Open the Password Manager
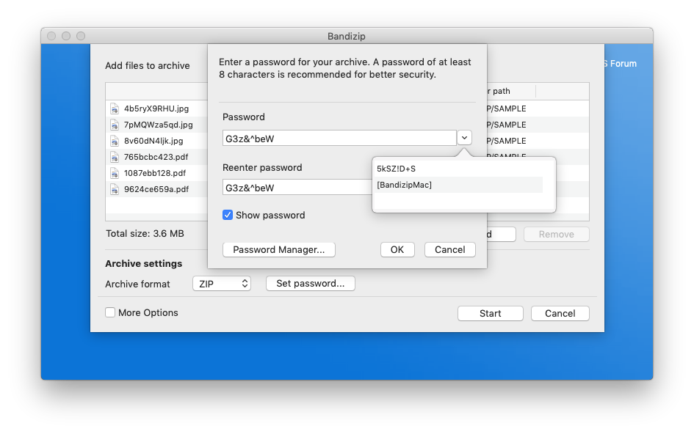The width and height of the screenshot is (694, 434). coord(278,250)
